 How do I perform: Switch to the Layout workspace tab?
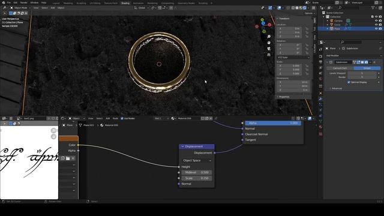[56, 3]
